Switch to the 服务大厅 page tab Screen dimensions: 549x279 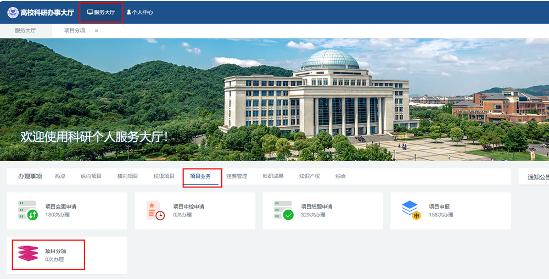click(25, 30)
